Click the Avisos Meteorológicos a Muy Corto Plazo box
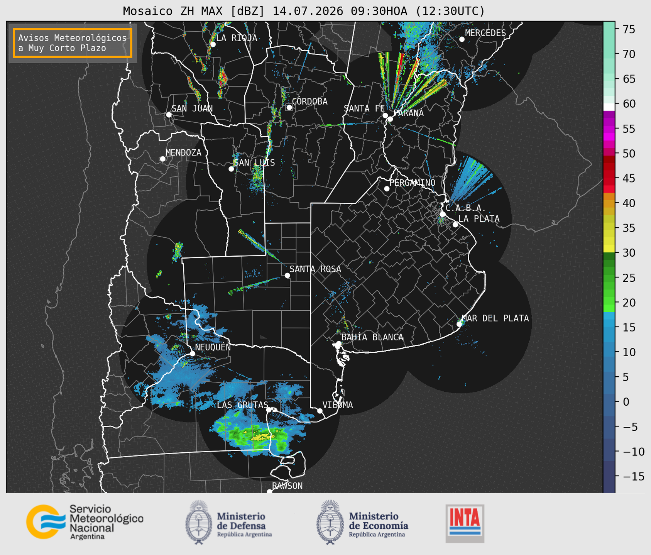The image size is (651, 555). click(73, 43)
